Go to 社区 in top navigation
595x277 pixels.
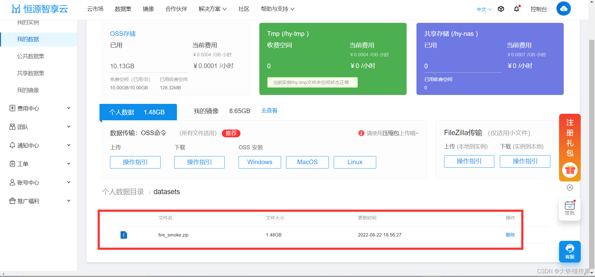tap(244, 9)
